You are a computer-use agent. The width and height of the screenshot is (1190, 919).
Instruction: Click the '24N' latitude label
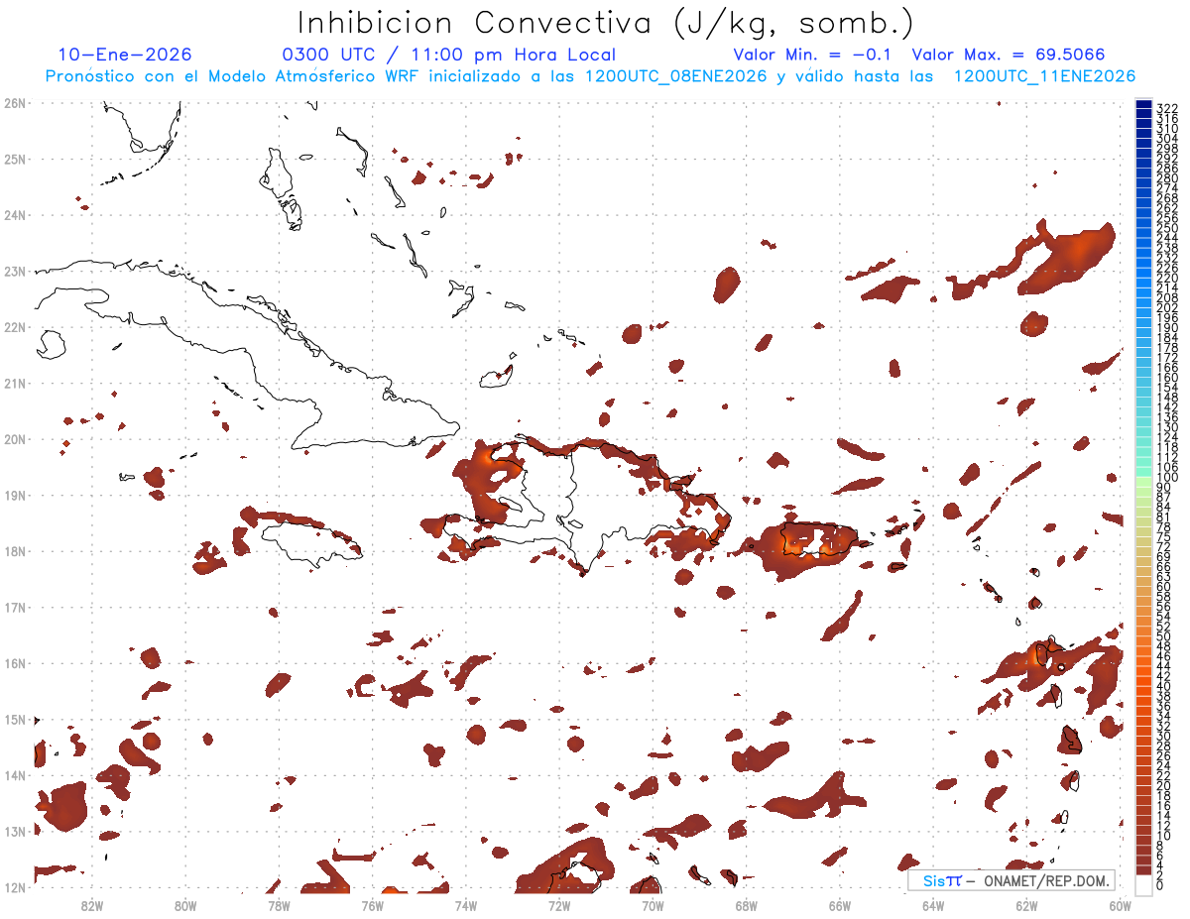(14, 215)
